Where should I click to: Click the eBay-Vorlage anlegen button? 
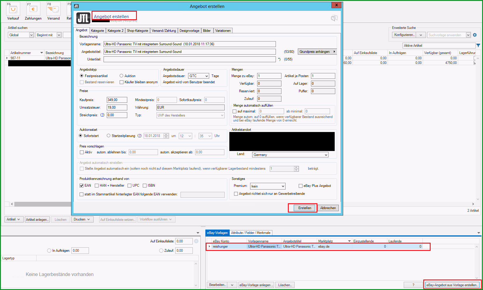pyautogui.click(x=256, y=285)
